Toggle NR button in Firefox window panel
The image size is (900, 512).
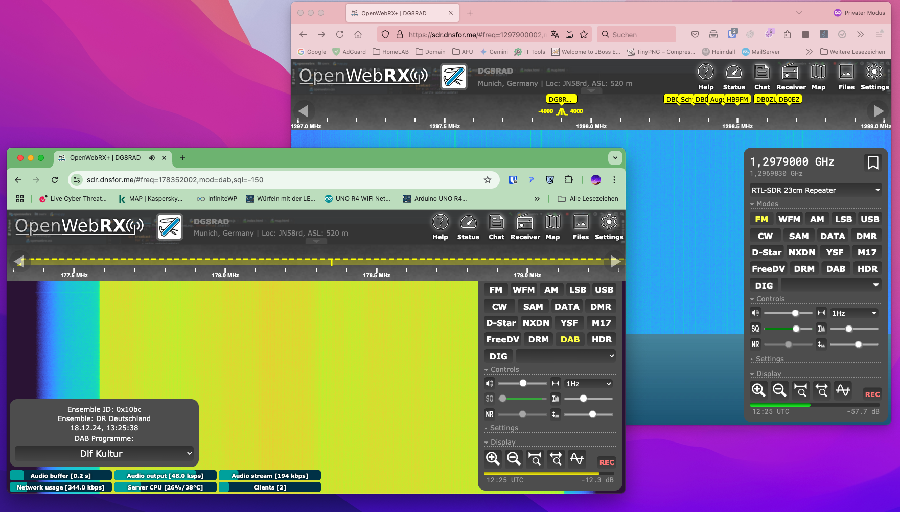click(x=755, y=344)
